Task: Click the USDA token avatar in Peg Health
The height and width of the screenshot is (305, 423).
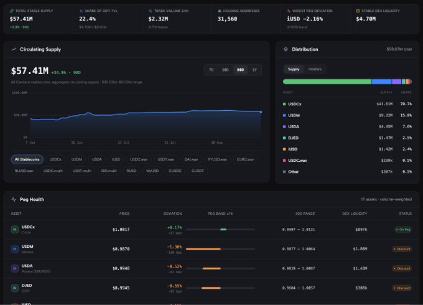Action: (x=15, y=268)
